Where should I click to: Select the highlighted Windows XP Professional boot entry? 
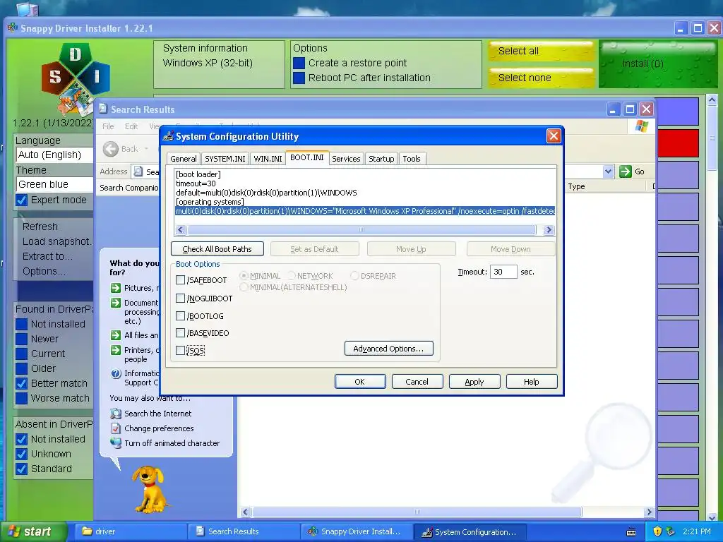pos(365,211)
